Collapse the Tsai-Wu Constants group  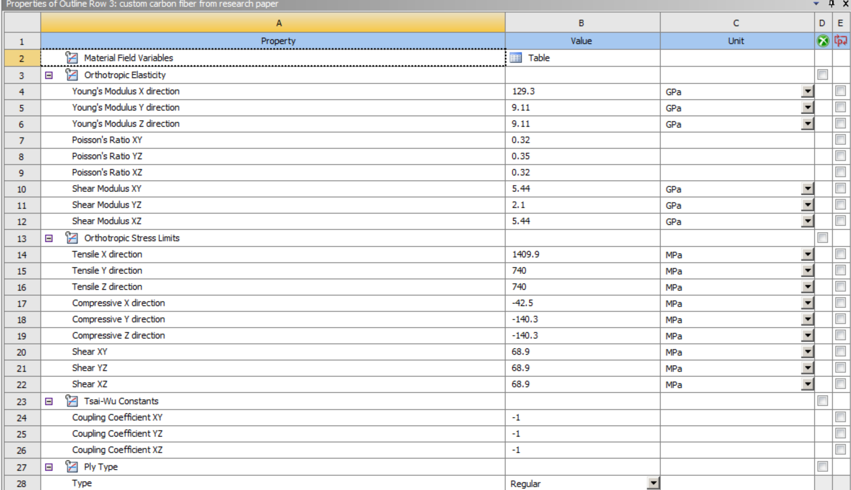(x=49, y=401)
